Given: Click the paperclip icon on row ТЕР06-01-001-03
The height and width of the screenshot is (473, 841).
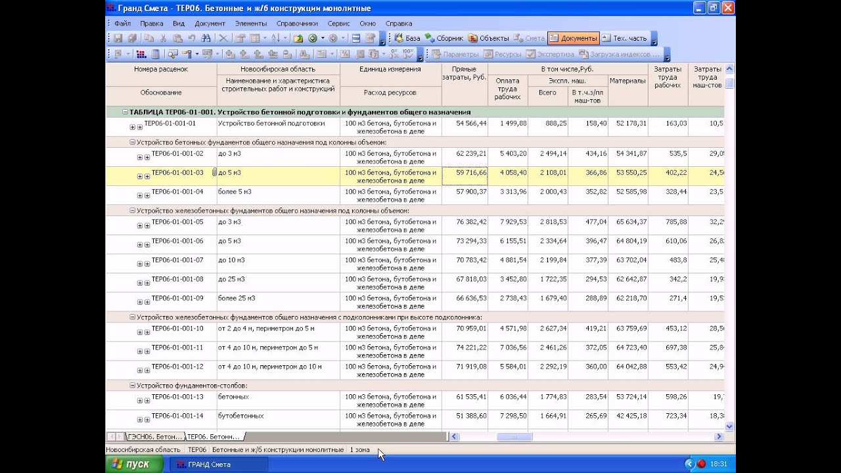Looking at the screenshot, I should tap(214, 173).
